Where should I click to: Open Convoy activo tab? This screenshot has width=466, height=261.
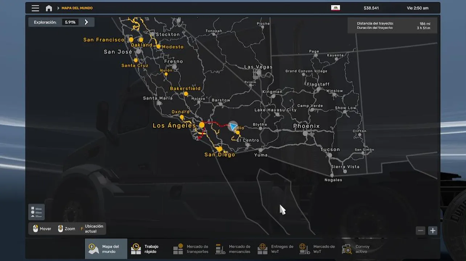359,249
